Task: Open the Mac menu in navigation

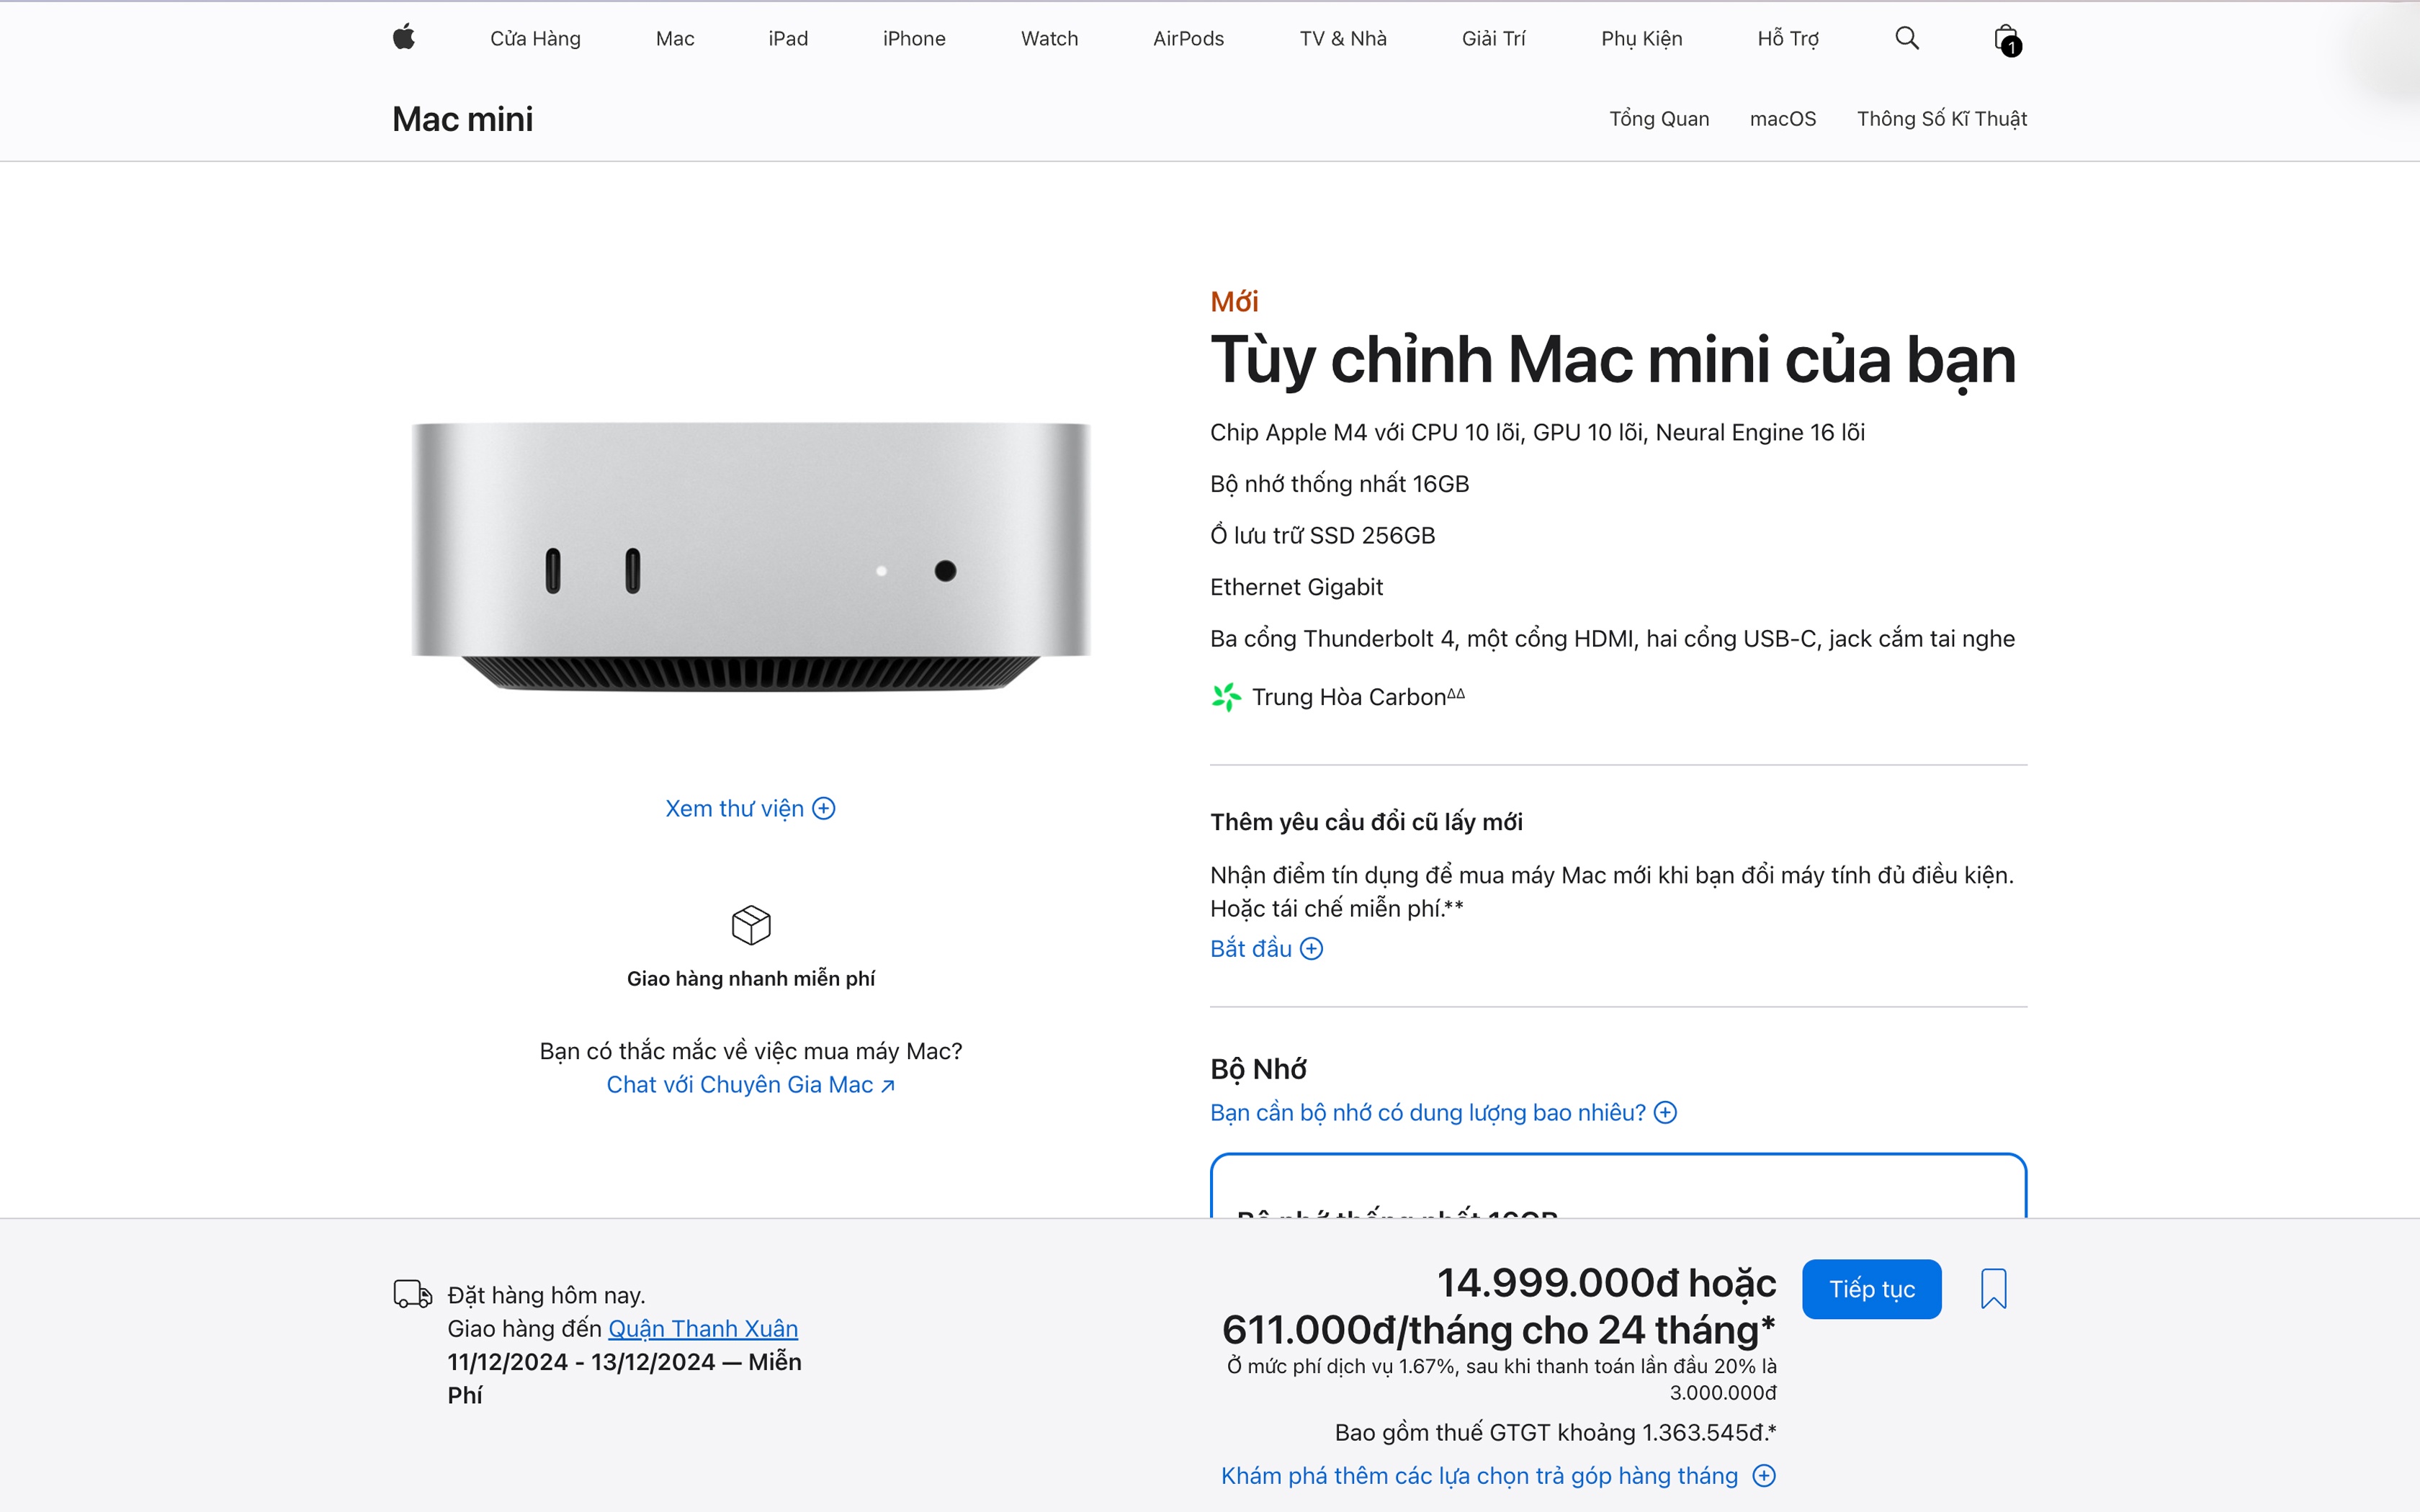Action: pos(674,38)
